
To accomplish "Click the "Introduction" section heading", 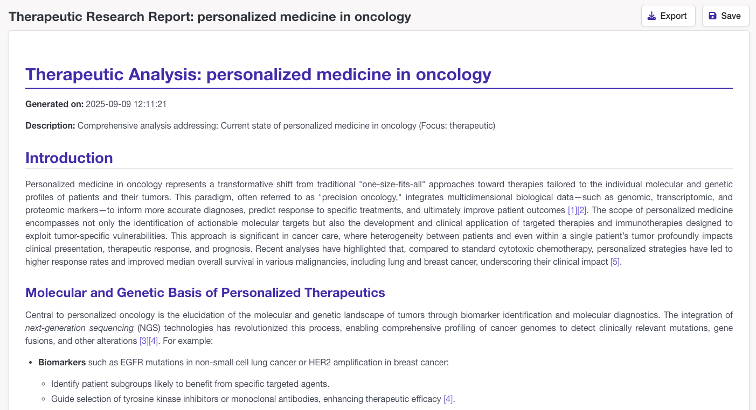I will point(69,158).
